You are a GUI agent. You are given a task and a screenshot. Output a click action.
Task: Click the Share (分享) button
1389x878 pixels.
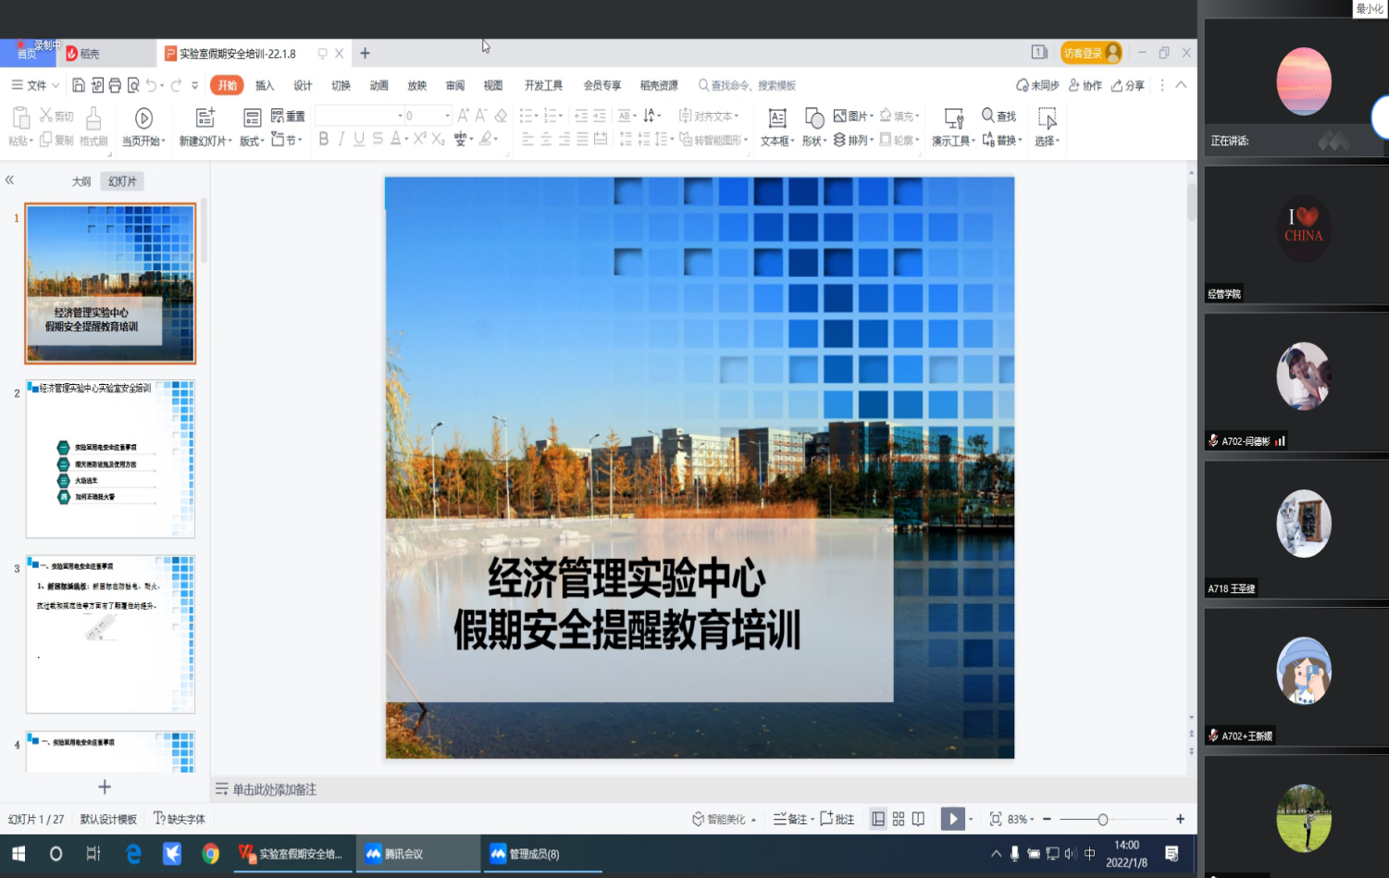pyautogui.click(x=1128, y=85)
